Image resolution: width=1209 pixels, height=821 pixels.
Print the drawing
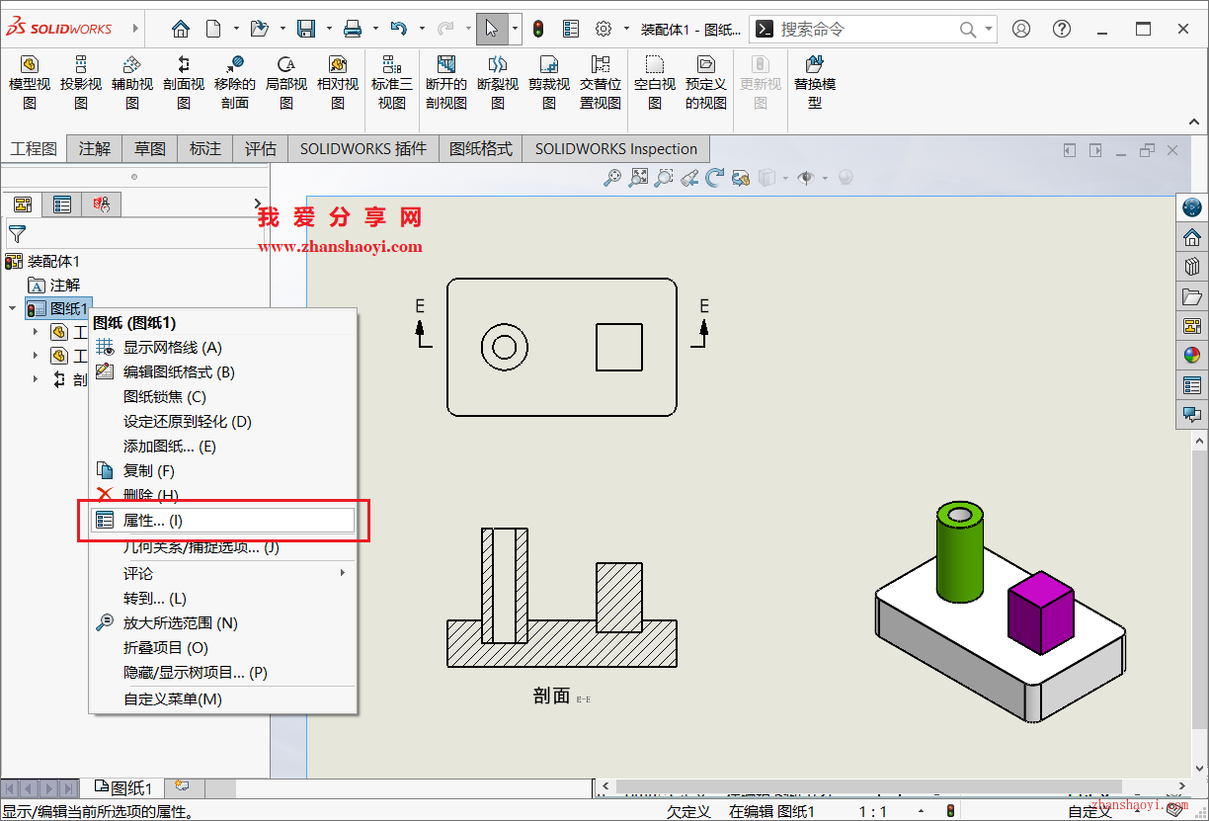(x=353, y=29)
